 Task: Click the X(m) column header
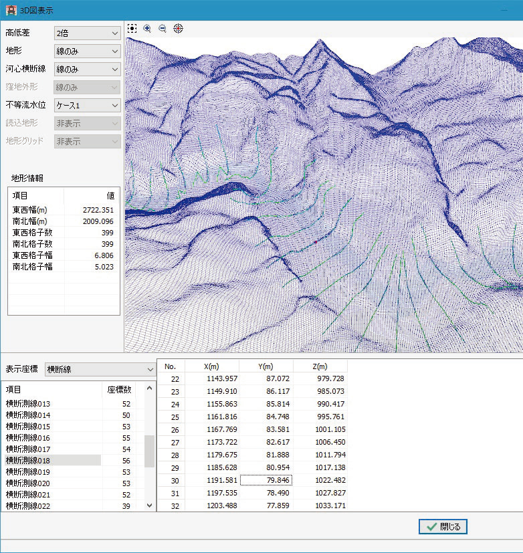click(211, 366)
